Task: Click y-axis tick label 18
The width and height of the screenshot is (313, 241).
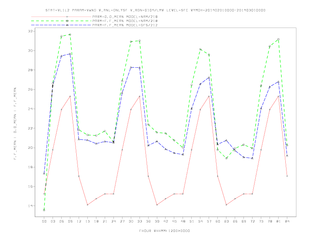Action: (x=30, y=167)
